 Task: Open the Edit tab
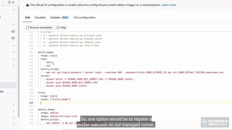[x=28, y=18]
